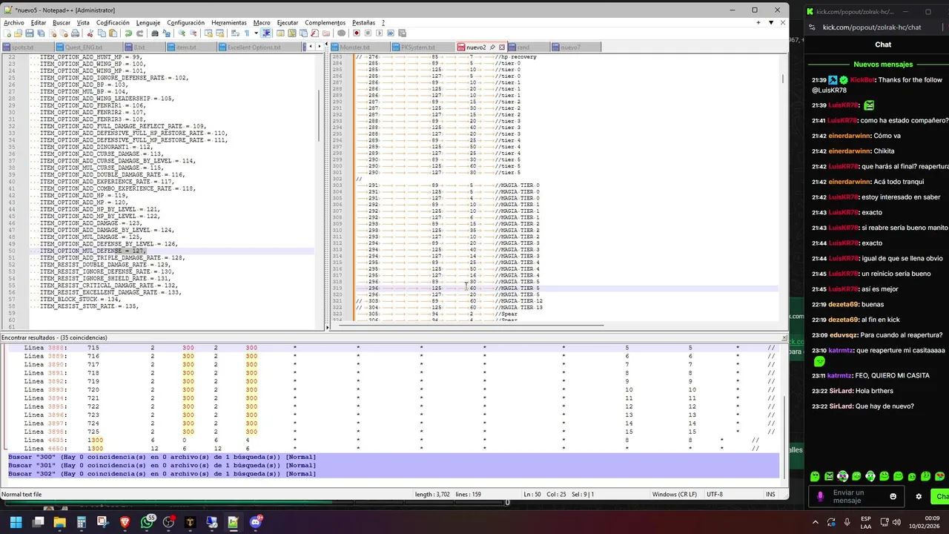Toggle Word Wrap toolbar icon
The image size is (949, 534).
click(x=235, y=33)
